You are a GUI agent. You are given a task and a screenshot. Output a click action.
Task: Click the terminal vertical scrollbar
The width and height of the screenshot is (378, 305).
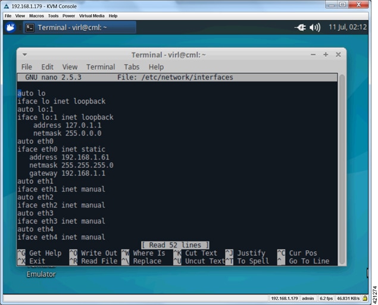tap(342, 169)
